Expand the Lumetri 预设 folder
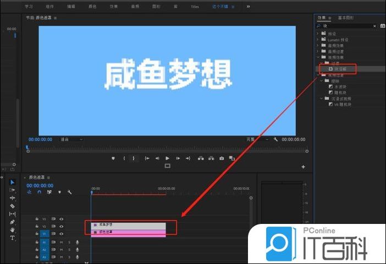This screenshot has width=386, height=264. (x=318, y=40)
